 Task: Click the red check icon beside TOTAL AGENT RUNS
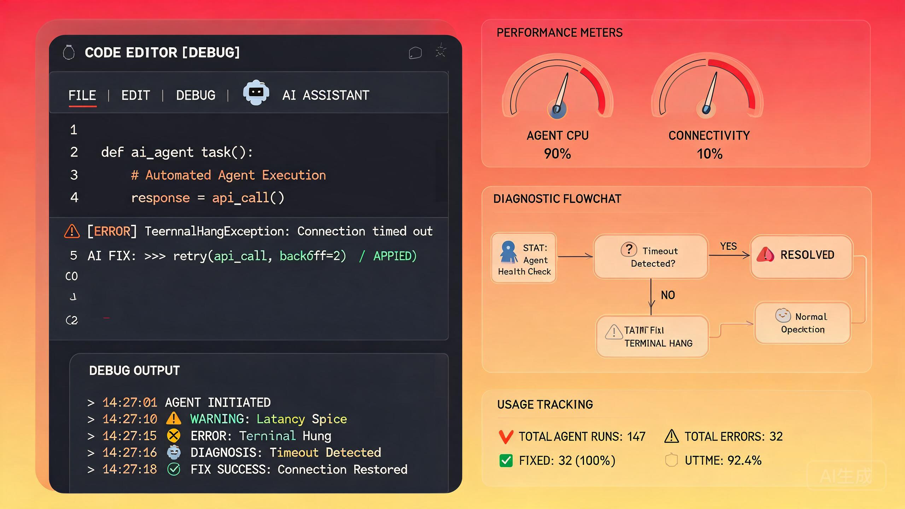pyautogui.click(x=506, y=437)
